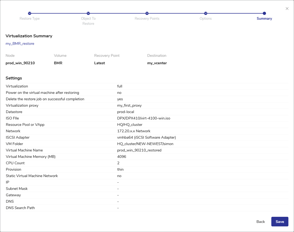The image size is (294, 232).
Task: Click the Virtual Machine Name value prod_win_90210_restored
Action: click(139, 150)
